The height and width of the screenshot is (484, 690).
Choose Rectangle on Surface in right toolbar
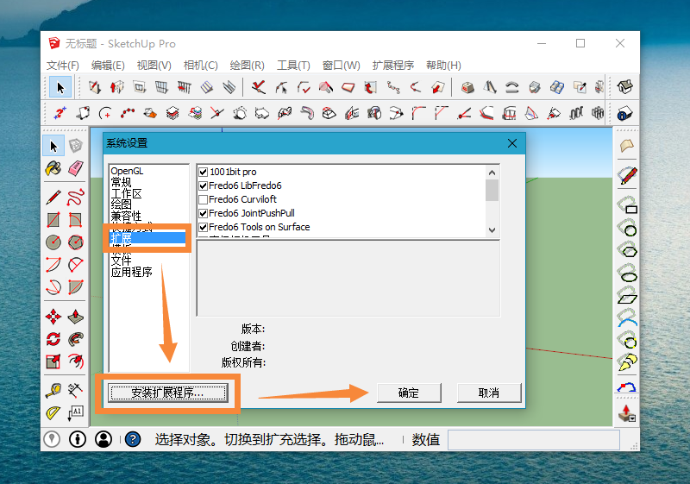627,205
